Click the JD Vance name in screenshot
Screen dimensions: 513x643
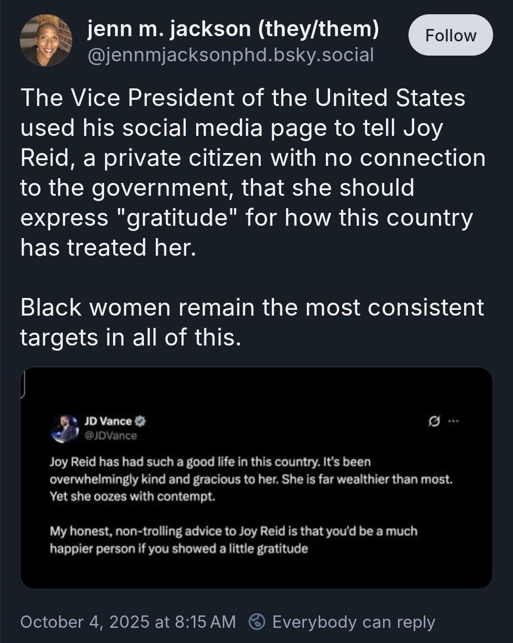click(108, 421)
